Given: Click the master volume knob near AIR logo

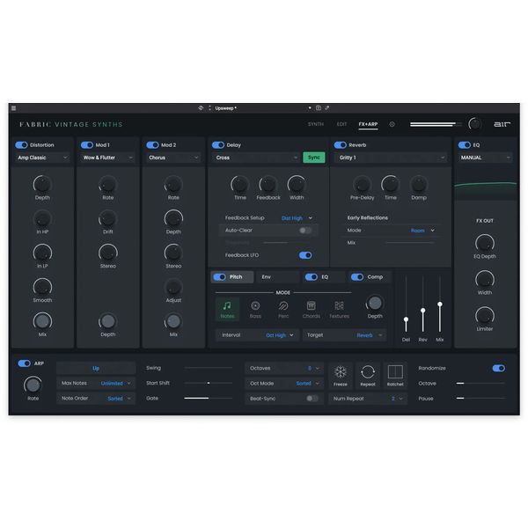Looking at the screenshot, I should click(475, 124).
